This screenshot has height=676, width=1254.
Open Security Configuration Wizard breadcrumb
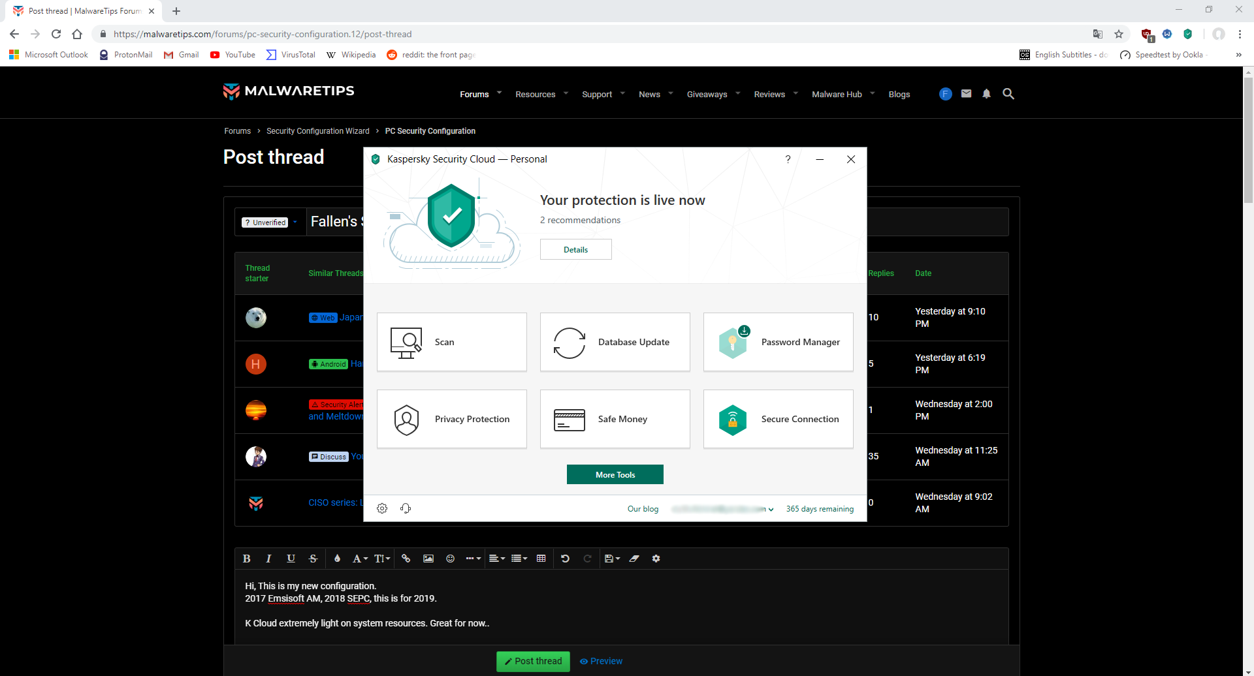(x=318, y=131)
